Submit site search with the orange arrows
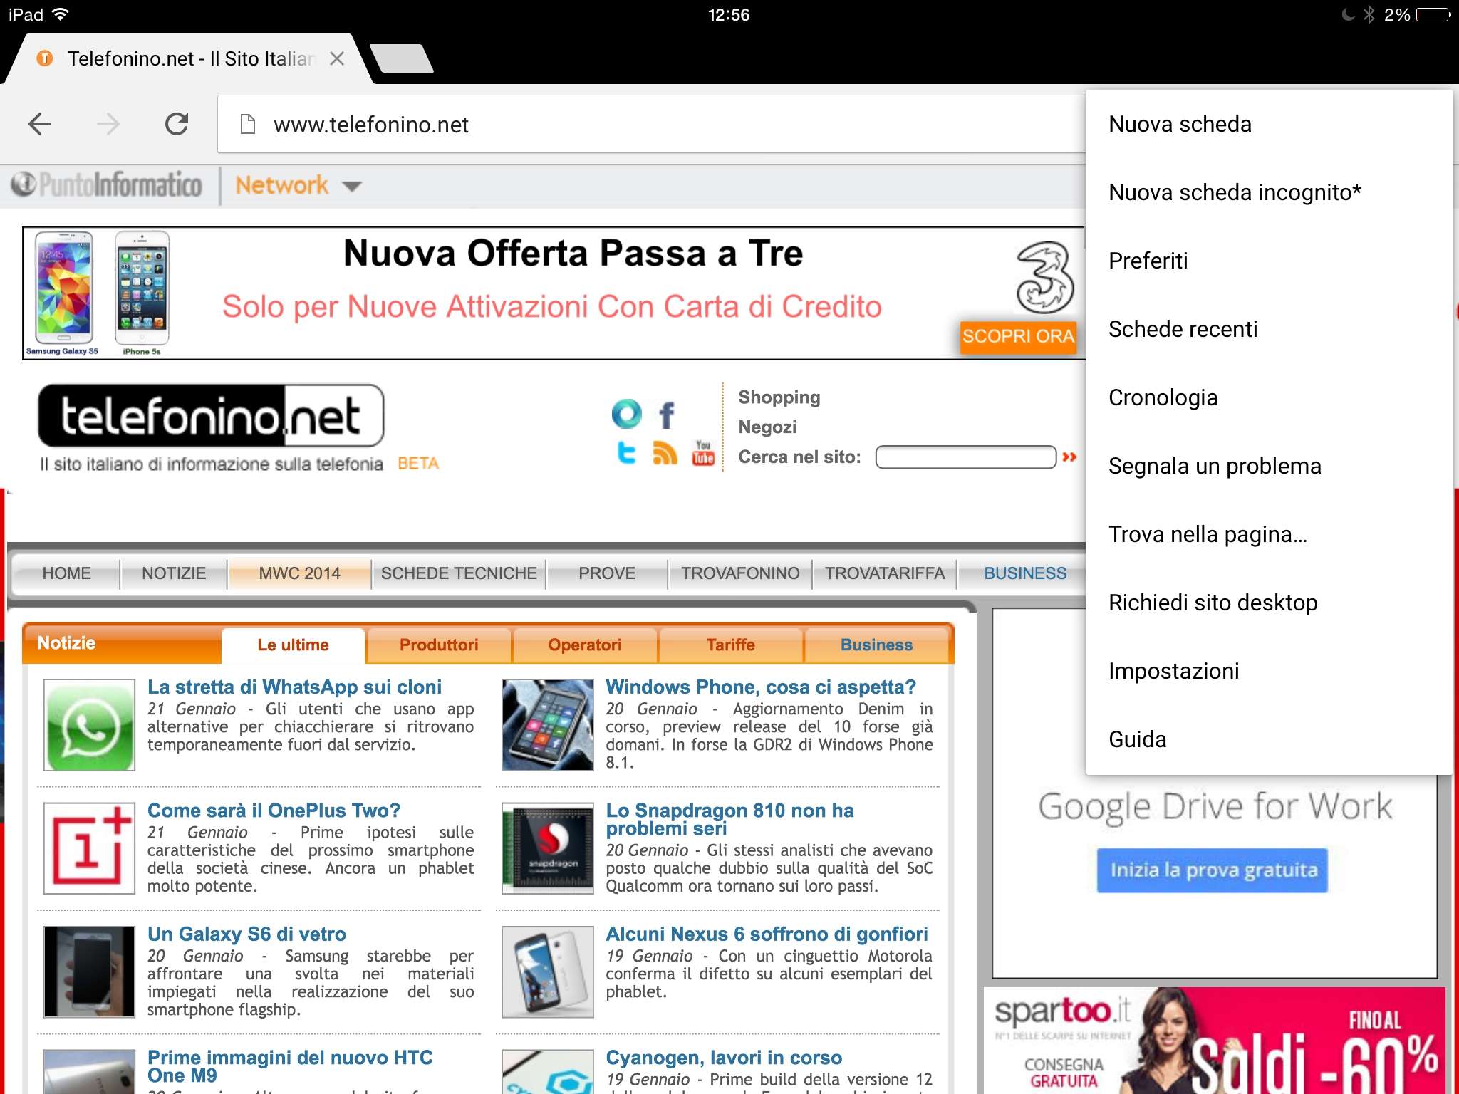Viewport: 1459px width, 1094px height. (1069, 457)
